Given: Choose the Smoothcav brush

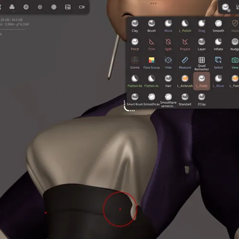Looking at the screenshot, I should (x=152, y=99).
